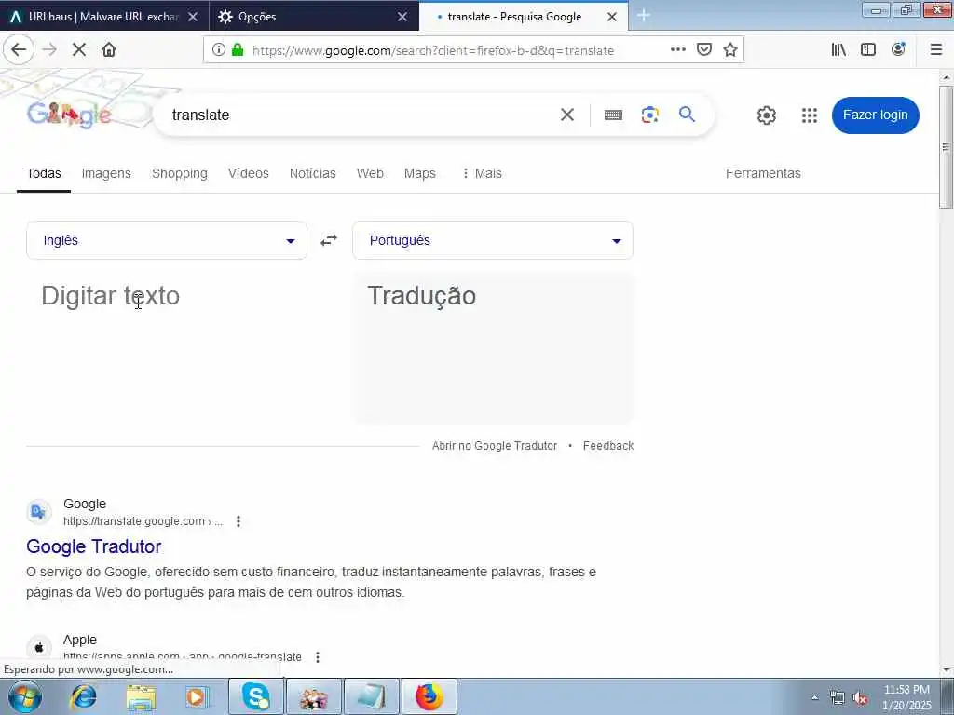Open the Google Tradutor result title
The width and height of the screenshot is (954, 715).
click(94, 546)
